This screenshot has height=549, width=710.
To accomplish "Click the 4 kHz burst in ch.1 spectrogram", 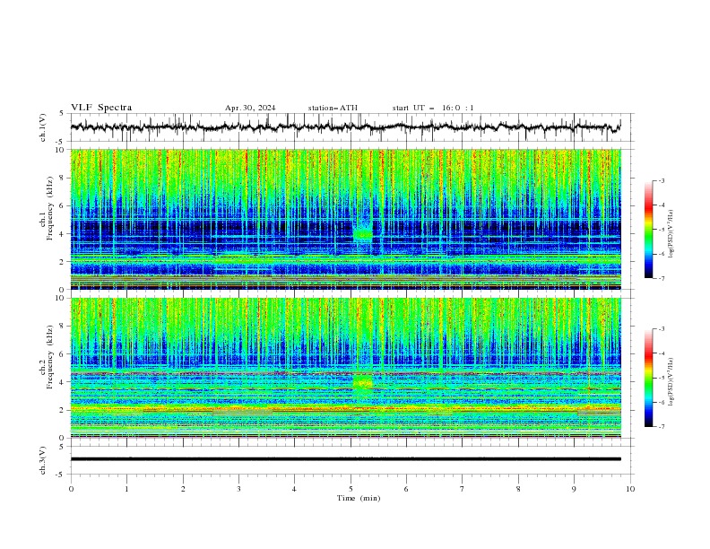I will [363, 234].
